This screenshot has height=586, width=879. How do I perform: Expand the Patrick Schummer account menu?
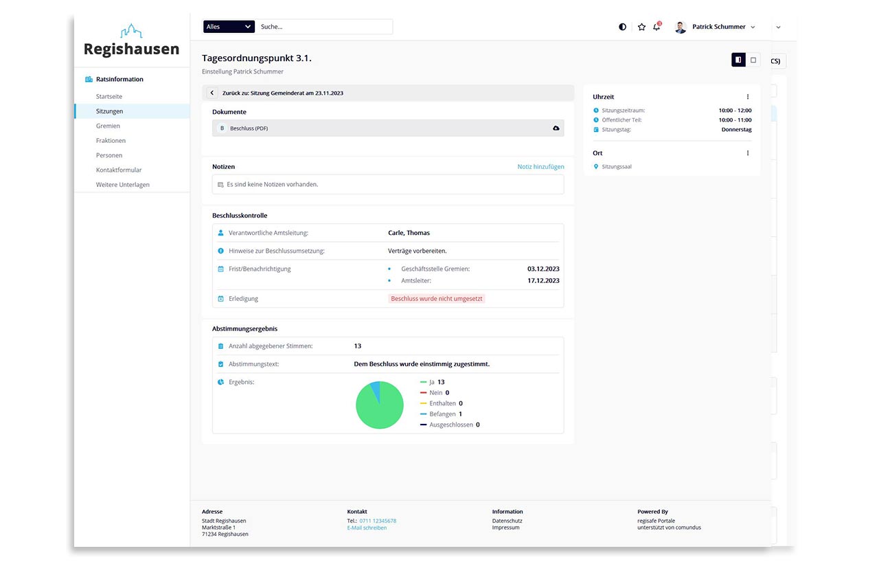pos(753,27)
